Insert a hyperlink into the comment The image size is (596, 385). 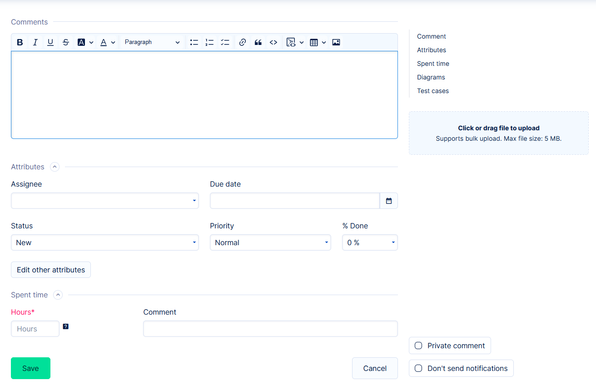point(243,42)
